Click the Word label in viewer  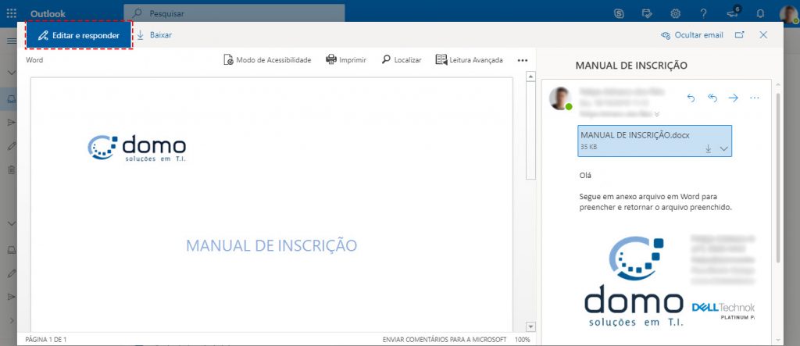tap(34, 59)
